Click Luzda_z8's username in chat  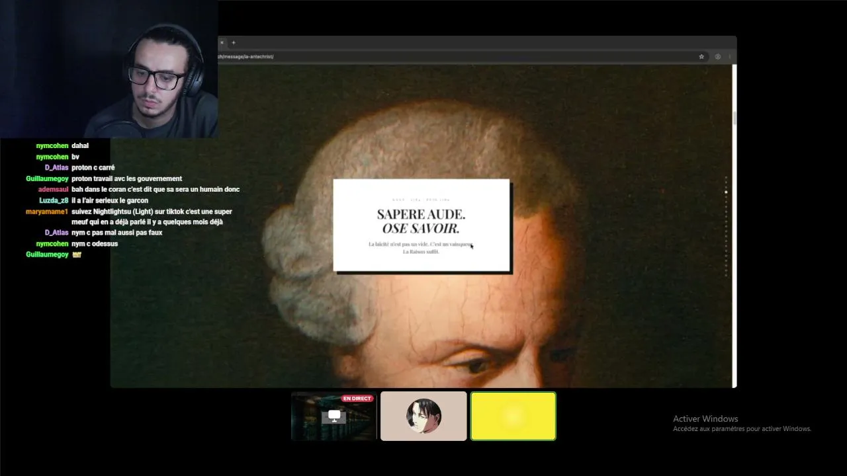(x=54, y=201)
